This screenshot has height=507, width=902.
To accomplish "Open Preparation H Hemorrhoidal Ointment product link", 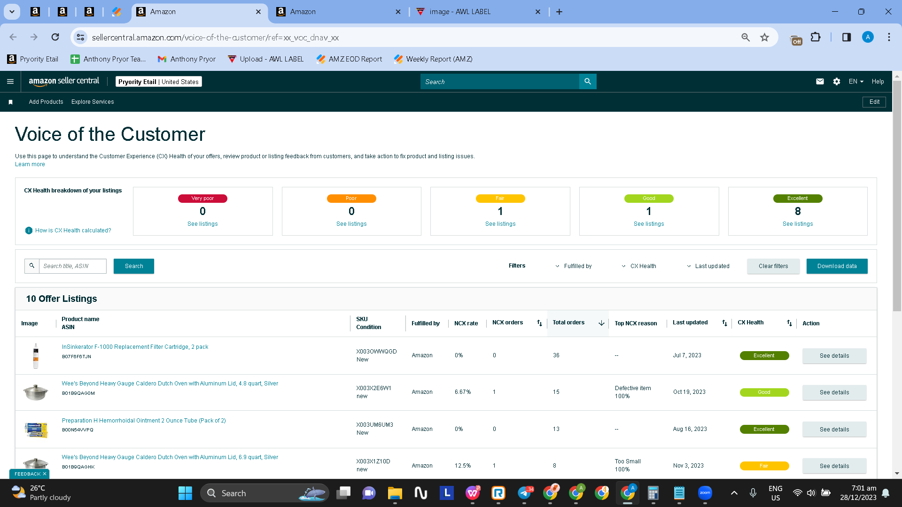I will point(144,421).
